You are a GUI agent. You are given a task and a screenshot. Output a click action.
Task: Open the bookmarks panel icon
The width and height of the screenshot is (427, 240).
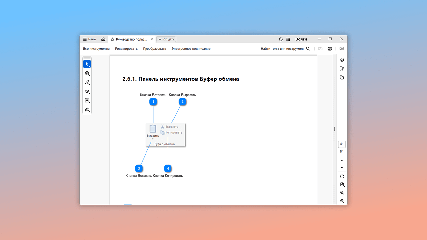(342, 69)
